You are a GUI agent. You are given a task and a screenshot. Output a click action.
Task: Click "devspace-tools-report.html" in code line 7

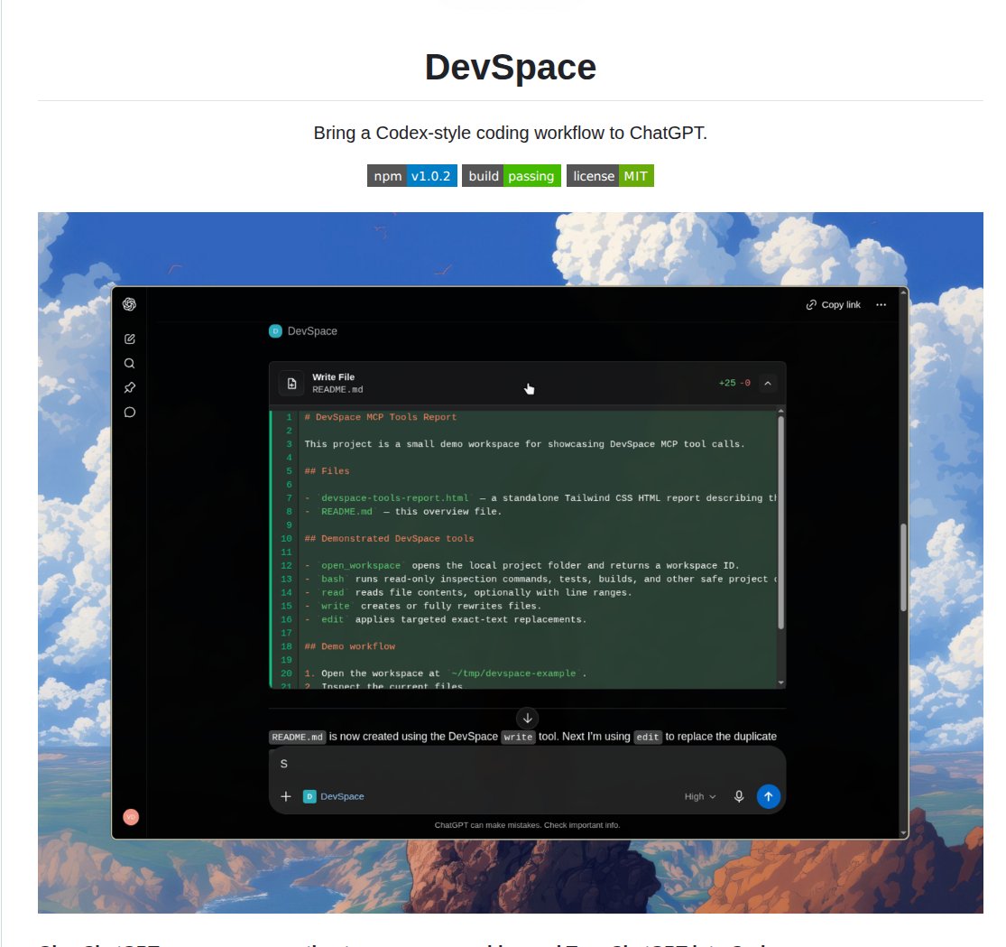(394, 498)
